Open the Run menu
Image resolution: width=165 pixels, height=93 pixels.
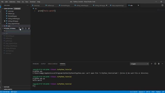click(x=27, y=2)
